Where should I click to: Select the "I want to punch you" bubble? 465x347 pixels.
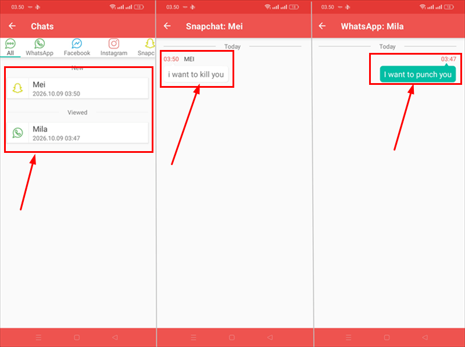point(417,74)
